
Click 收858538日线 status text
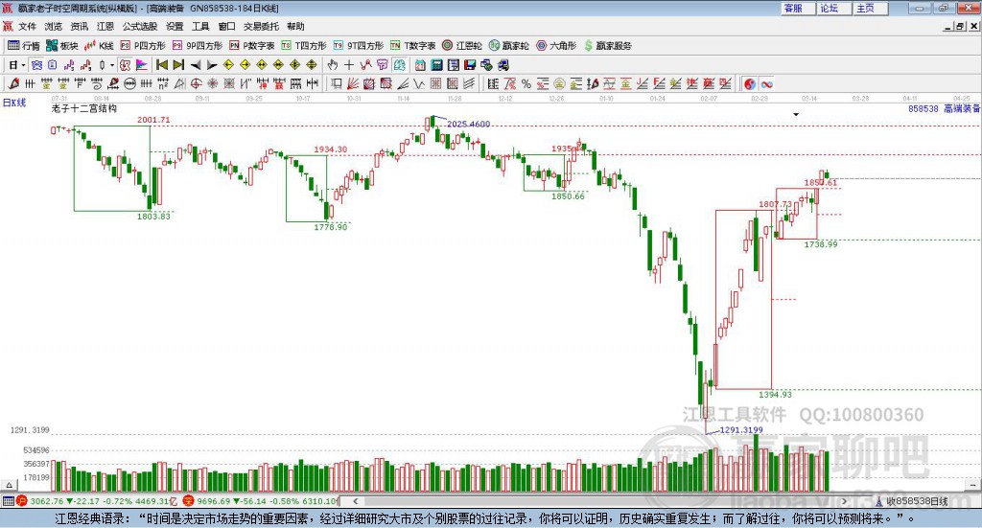coord(917,501)
